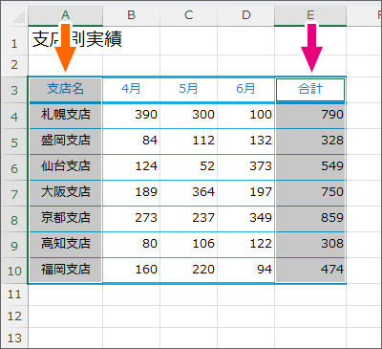Select the 合計 header cell
Viewport: 382px width, 349px height.
point(310,90)
